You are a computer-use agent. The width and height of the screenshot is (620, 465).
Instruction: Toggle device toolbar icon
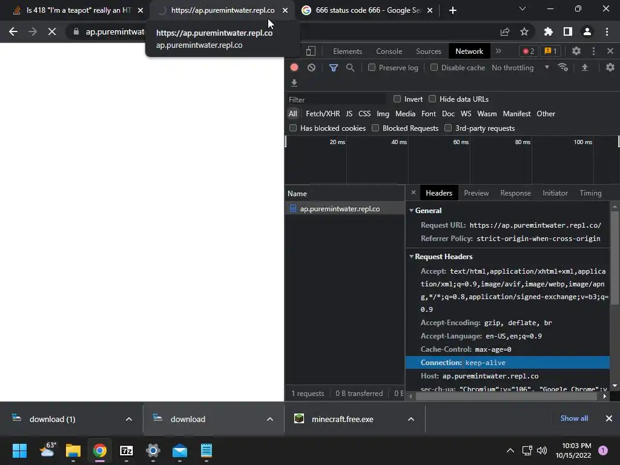311,51
